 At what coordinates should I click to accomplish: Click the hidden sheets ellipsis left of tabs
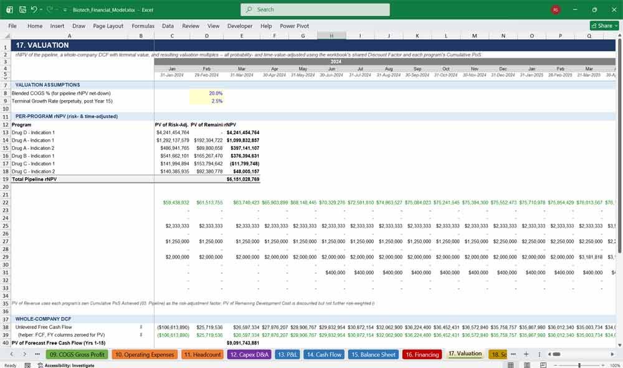pyautogui.click(x=37, y=354)
